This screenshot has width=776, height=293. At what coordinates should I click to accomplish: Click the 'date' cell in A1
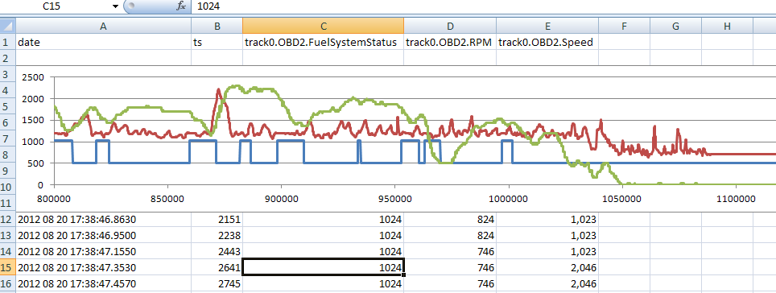tap(103, 43)
